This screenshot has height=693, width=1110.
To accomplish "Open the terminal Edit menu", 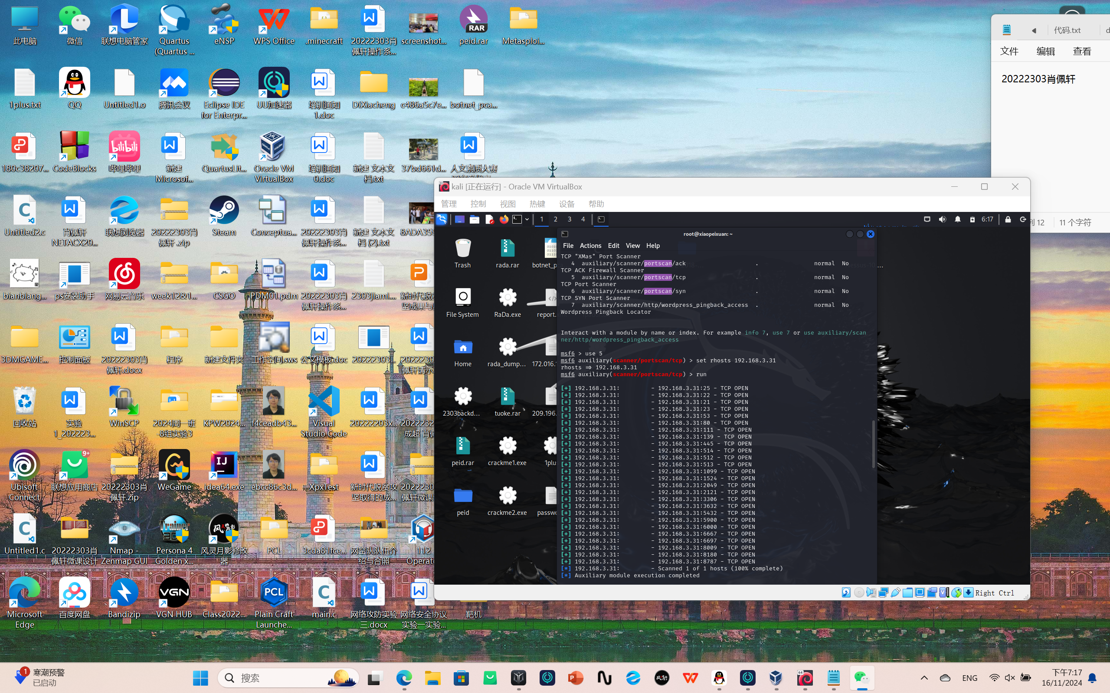I will pos(613,246).
